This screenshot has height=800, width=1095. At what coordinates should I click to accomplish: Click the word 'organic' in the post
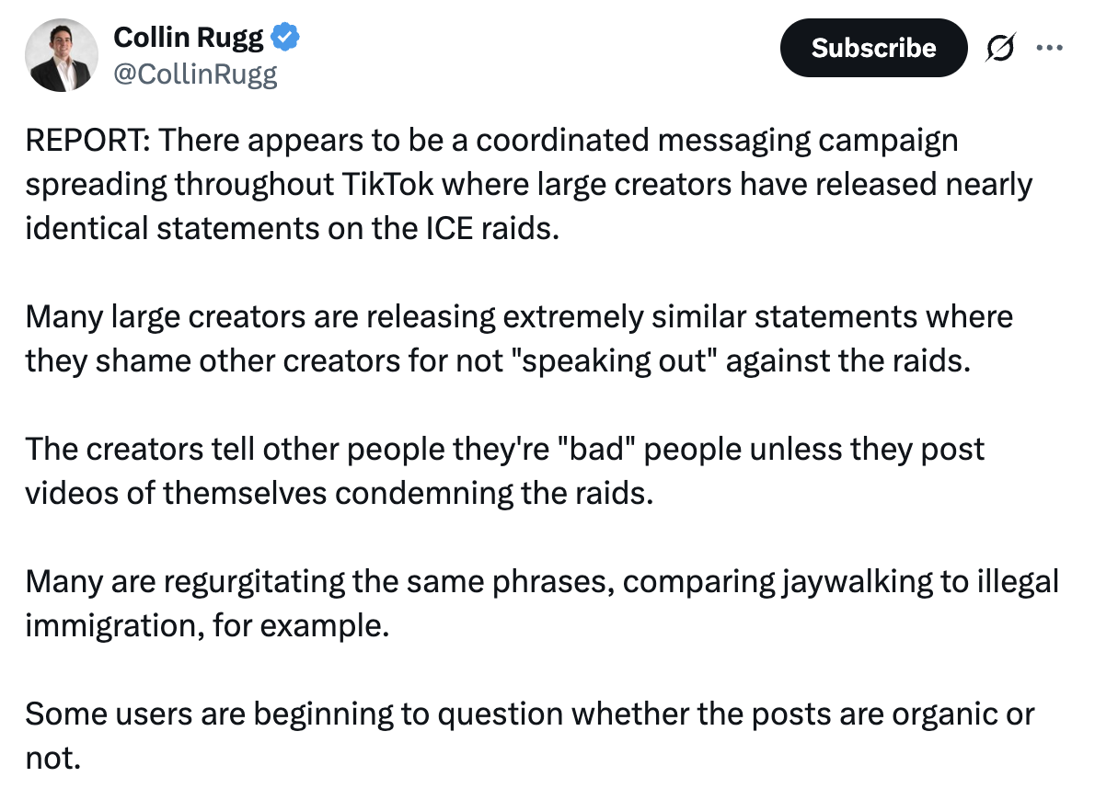point(944,714)
